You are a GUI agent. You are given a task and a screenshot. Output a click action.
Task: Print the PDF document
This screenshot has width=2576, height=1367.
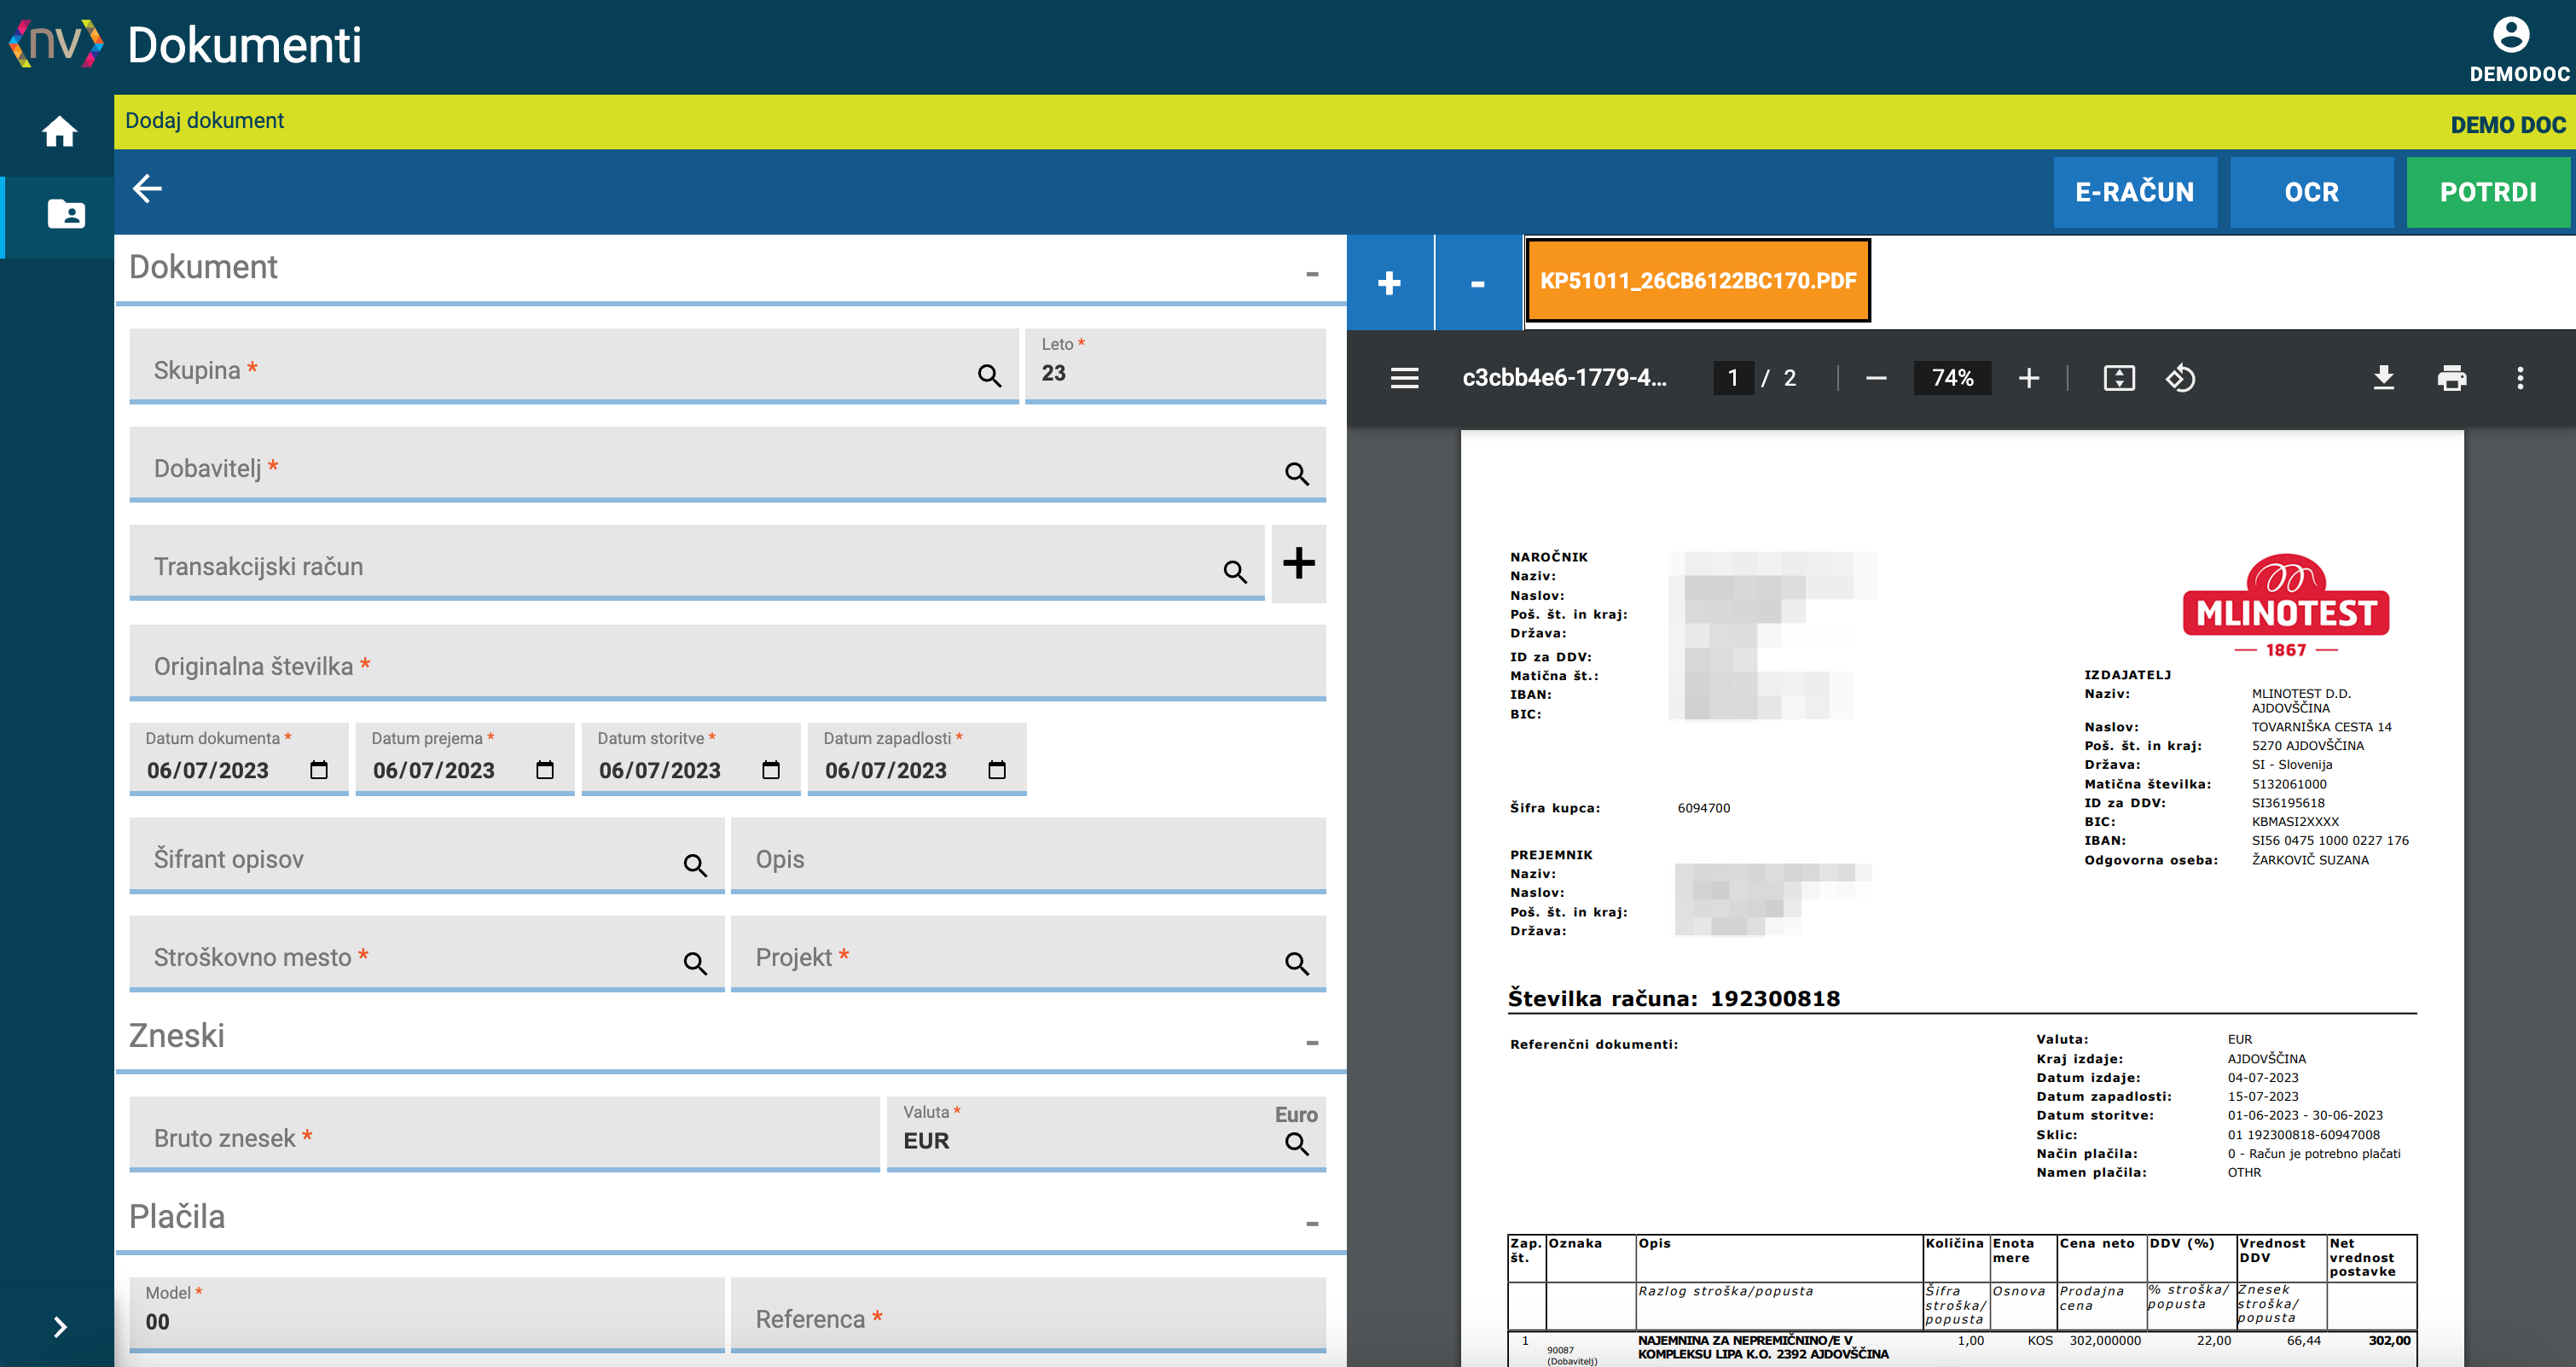(x=2452, y=378)
